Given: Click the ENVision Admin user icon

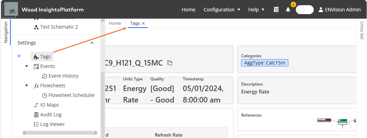Looking at the screenshot, I should tap(321, 10).
